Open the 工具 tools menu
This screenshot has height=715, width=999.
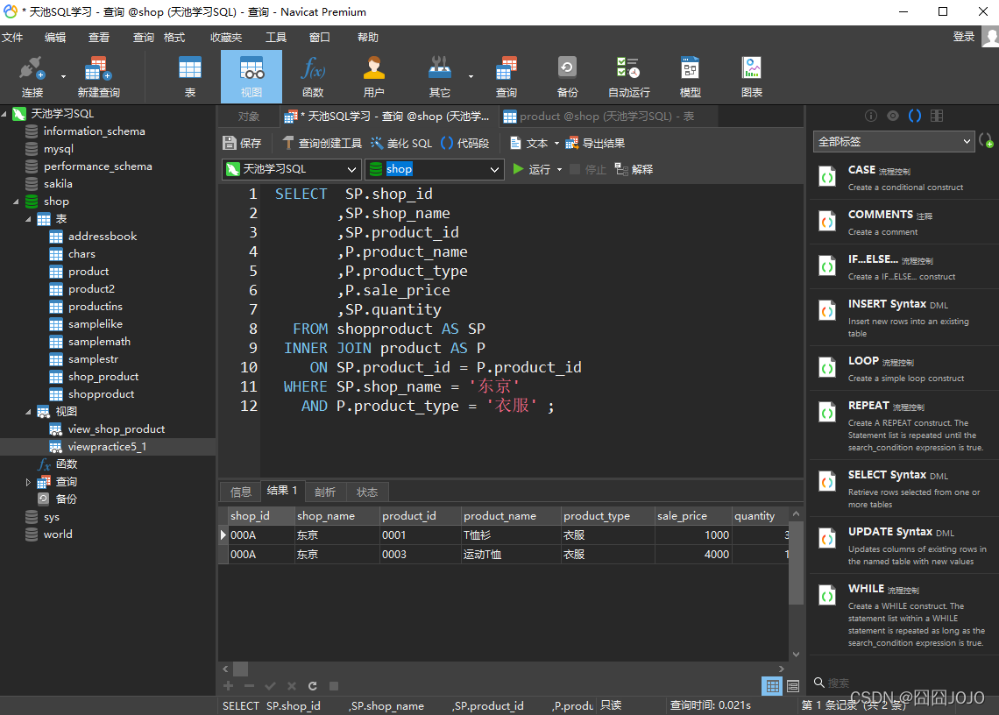tap(276, 38)
